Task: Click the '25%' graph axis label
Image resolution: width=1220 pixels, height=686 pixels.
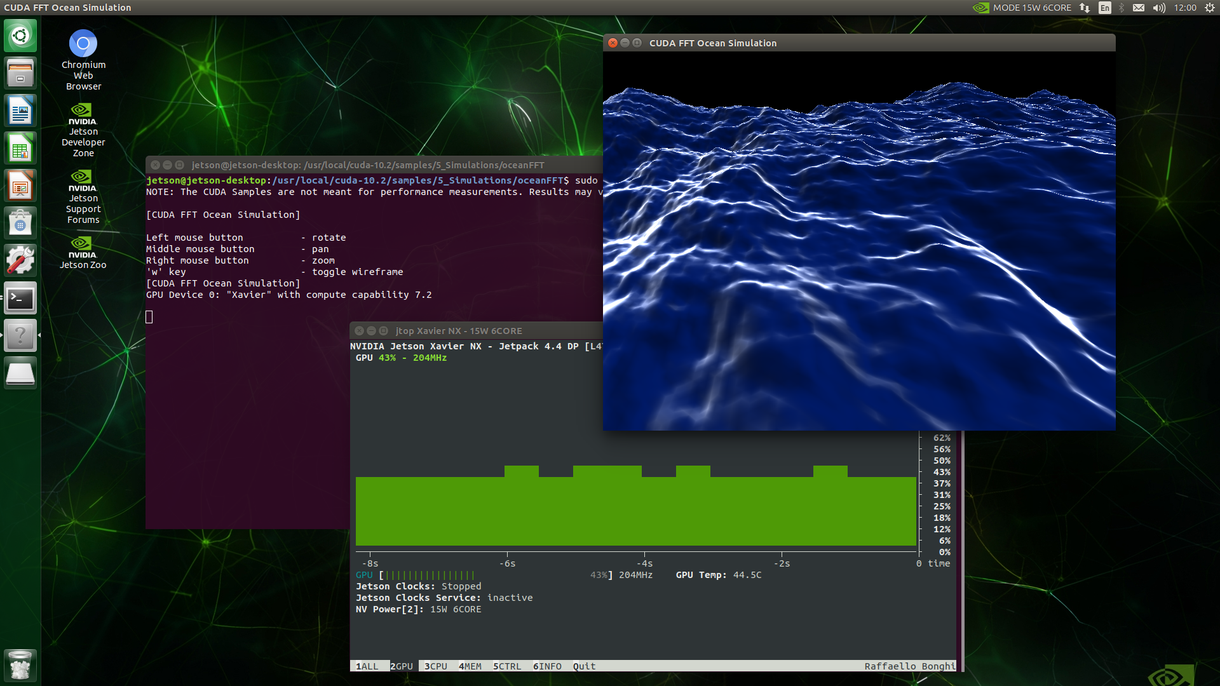Action: 942,506
